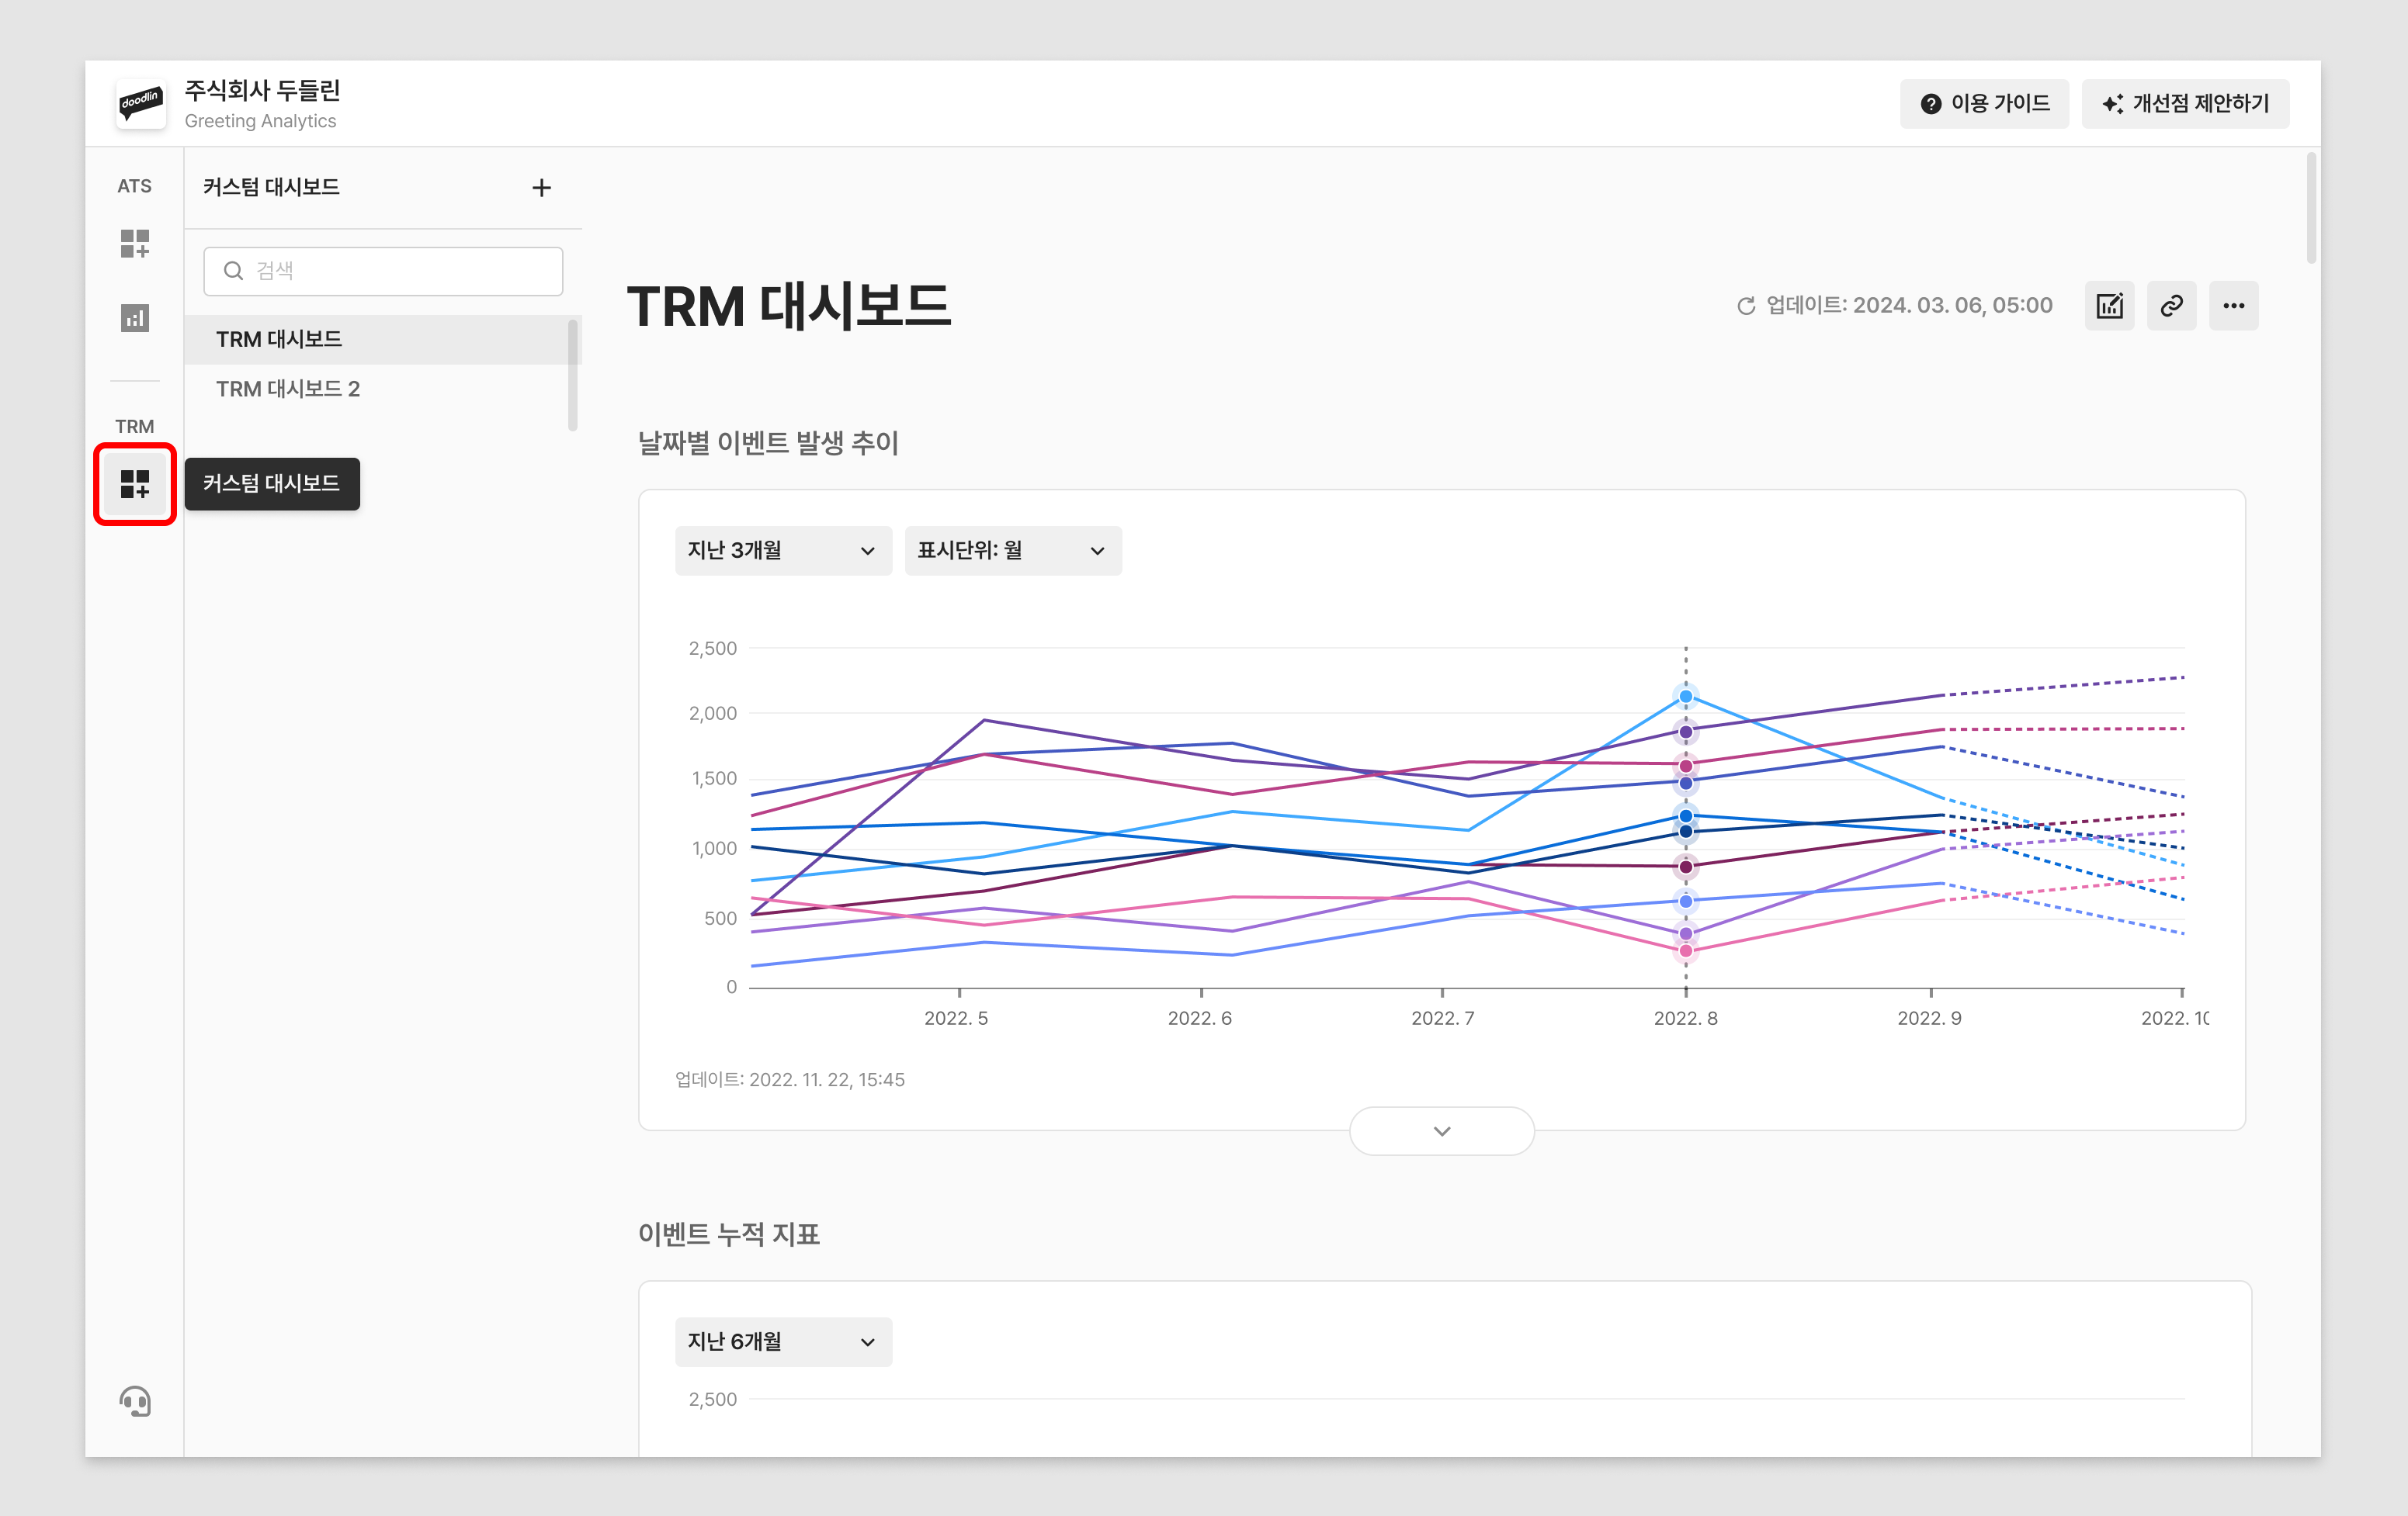The width and height of the screenshot is (2408, 1516).
Task: Open the three-dot more options menu
Action: coord(2233,306)
